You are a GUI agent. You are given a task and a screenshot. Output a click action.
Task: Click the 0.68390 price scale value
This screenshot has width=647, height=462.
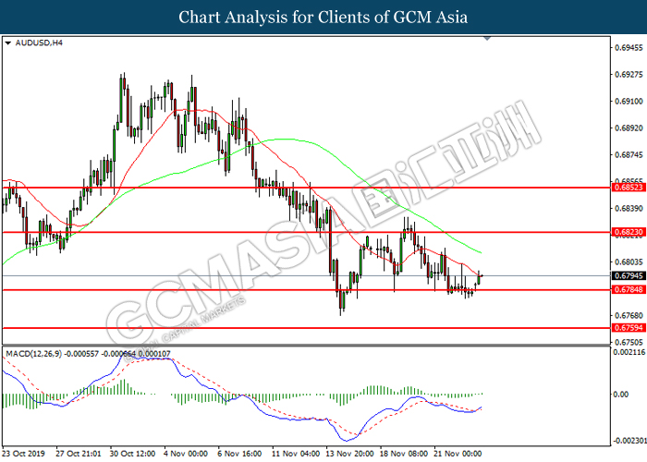[629, 209]
